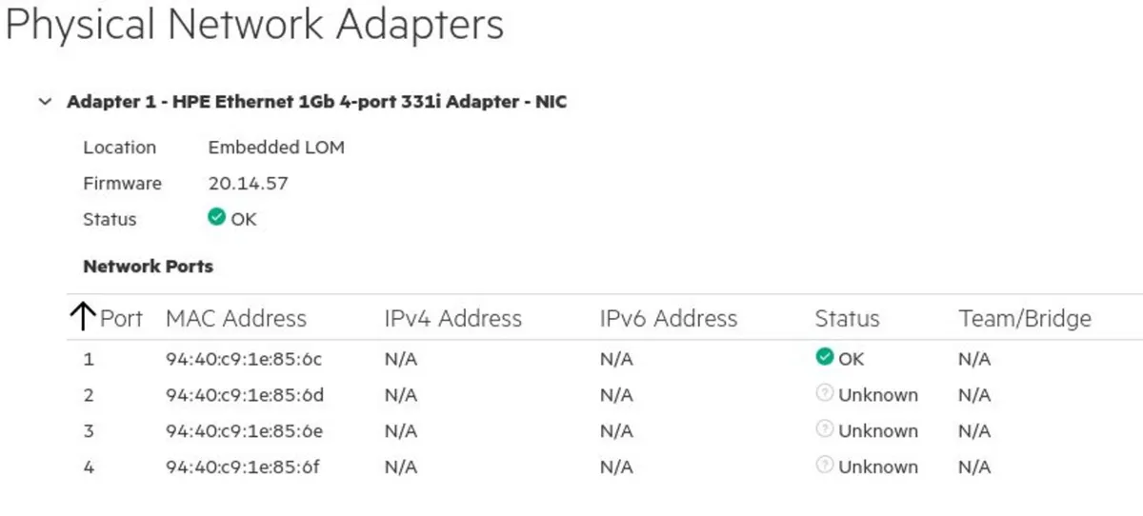Sort by MAC Address column header
This screenshot has width=1143, height=516.
236,319
